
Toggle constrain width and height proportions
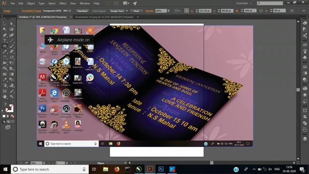pos(261,11)
